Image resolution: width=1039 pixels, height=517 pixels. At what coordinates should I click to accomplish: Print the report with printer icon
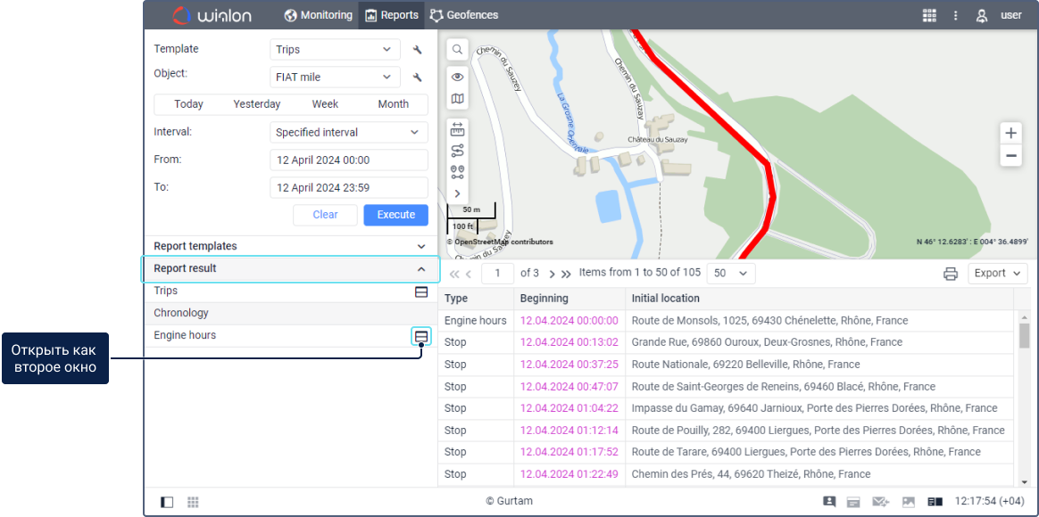coord(951,274)
